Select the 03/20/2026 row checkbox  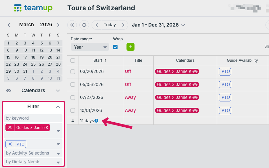click(x=73, y=72)
